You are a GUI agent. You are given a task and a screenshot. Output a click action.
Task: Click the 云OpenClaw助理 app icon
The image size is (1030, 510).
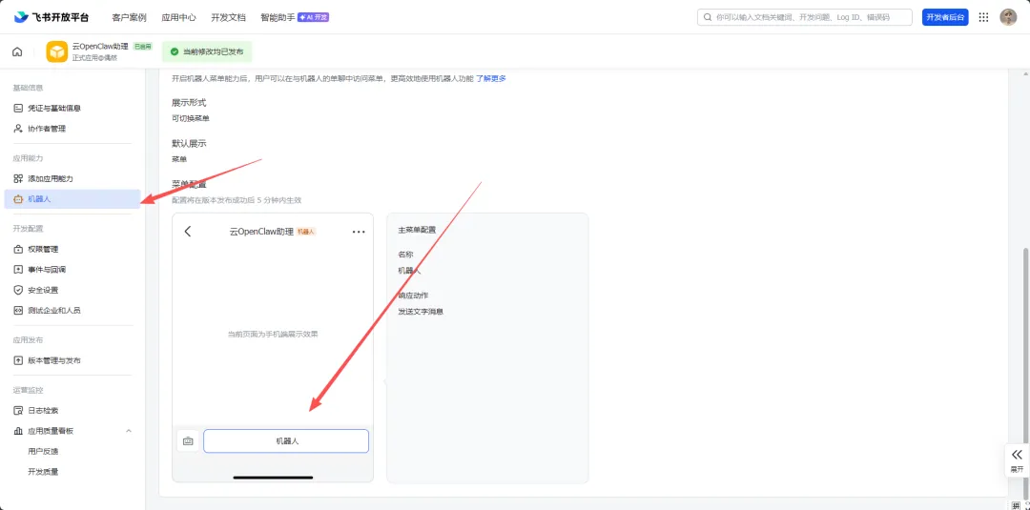click(57, 51)
